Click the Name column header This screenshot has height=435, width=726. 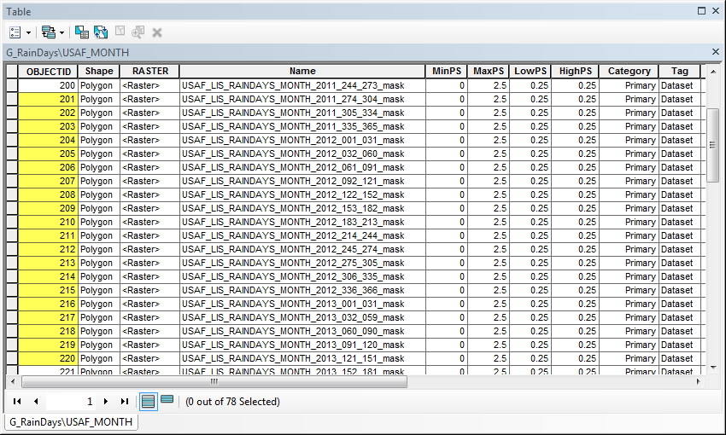(x=302, y=72)
